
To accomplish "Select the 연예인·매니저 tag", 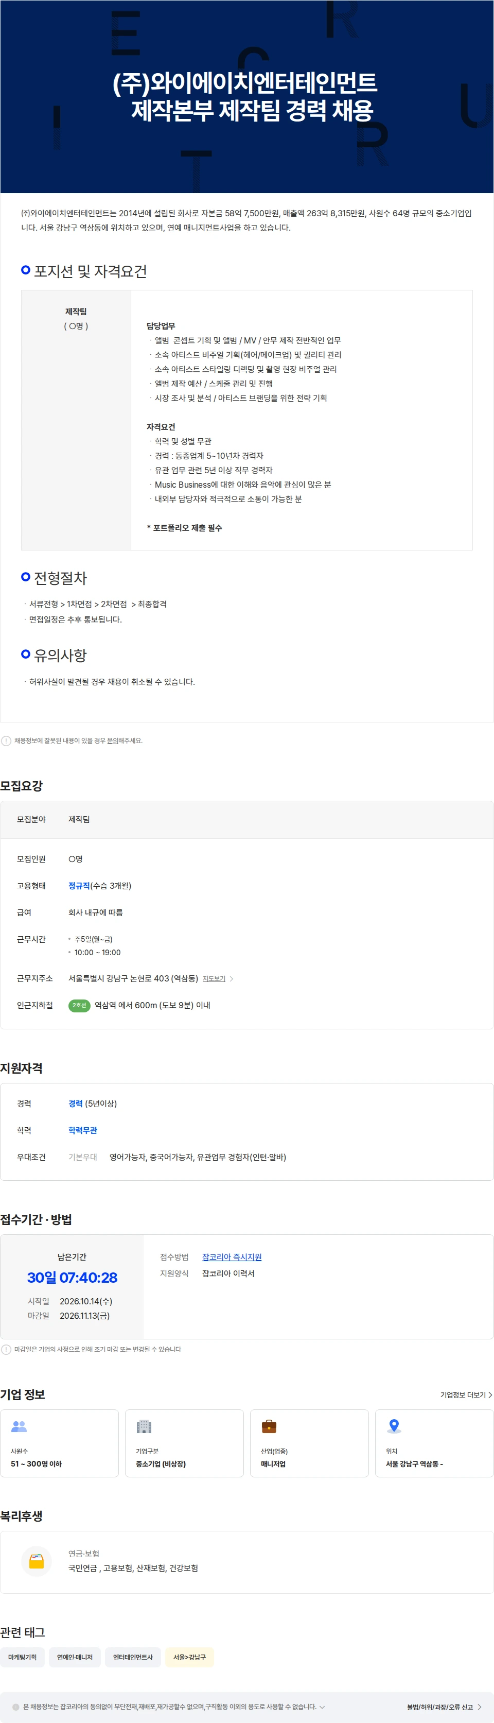I will pos(75,1657).
